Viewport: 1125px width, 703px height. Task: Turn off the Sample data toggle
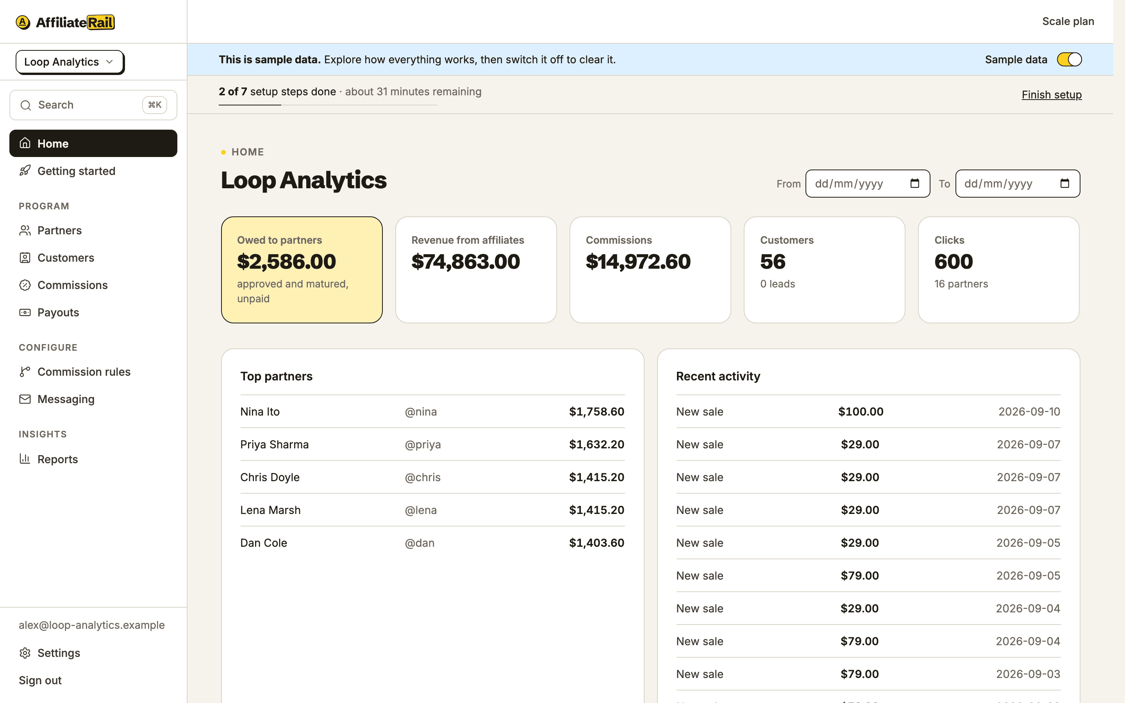[1069, 59]
